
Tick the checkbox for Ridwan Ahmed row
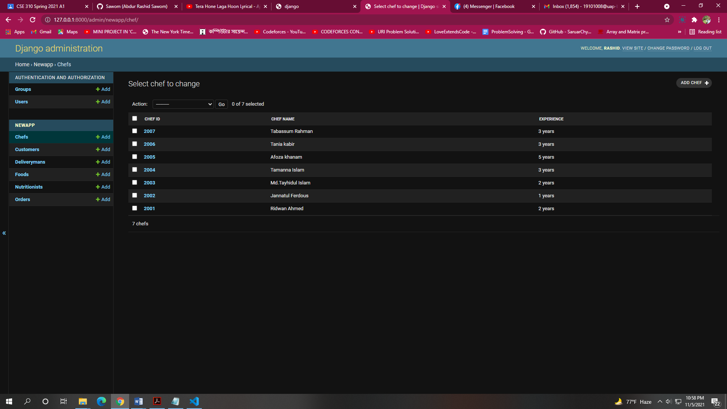tap(134, 208)
